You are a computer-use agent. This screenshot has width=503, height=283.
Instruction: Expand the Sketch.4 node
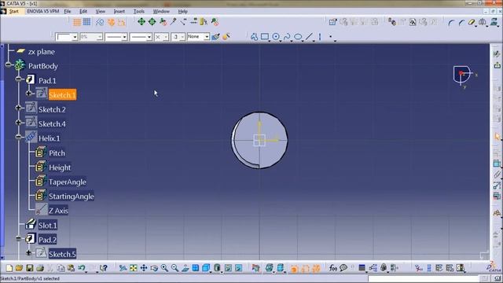pos(19,123)
